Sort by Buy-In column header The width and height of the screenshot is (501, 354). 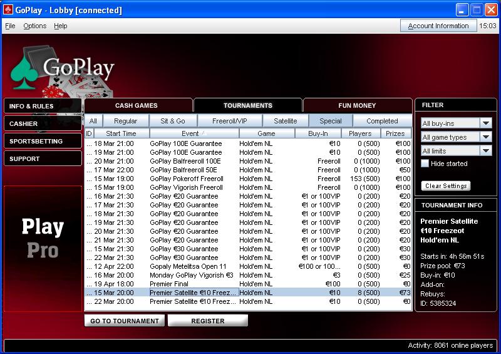318,133
